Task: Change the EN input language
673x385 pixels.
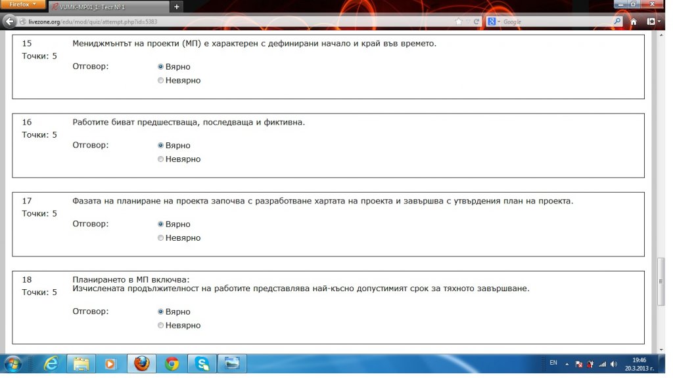Action: tap(553, 363)
